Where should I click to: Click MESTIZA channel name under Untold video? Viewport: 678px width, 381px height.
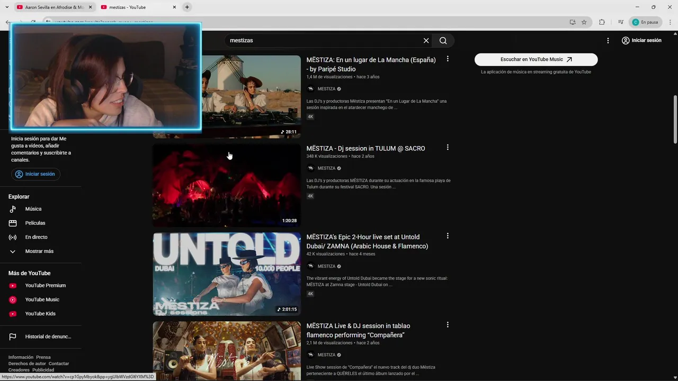point(326,266)
